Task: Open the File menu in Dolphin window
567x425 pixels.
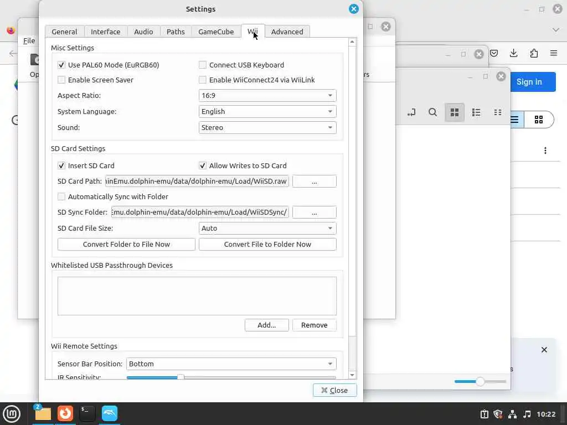Action: click(29, 40)
